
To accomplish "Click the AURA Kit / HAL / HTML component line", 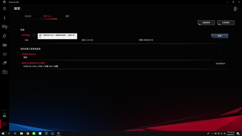I will coord(41,66).
